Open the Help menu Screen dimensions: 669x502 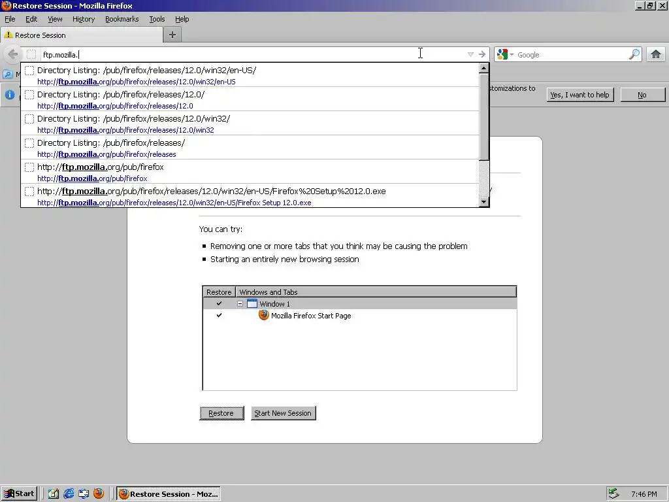coord(182,19)
